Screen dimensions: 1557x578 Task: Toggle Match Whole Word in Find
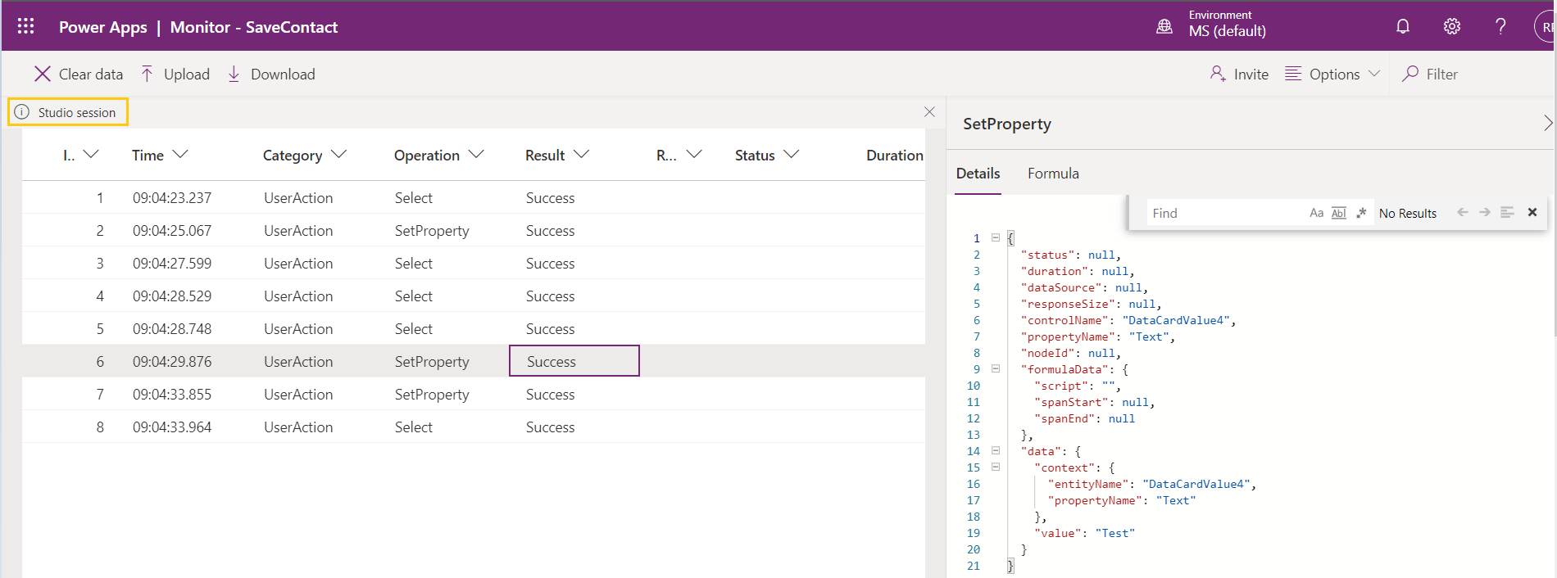pyautogui.click(x=1339, y=213)
